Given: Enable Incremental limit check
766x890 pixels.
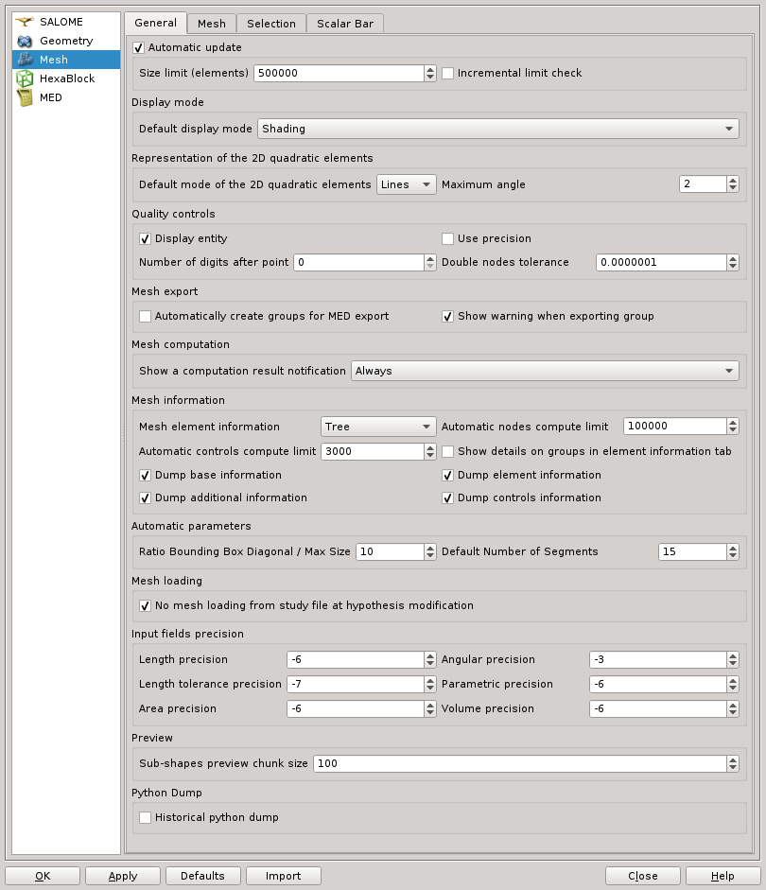Looking at the screenshot, I should pos(447,73).
